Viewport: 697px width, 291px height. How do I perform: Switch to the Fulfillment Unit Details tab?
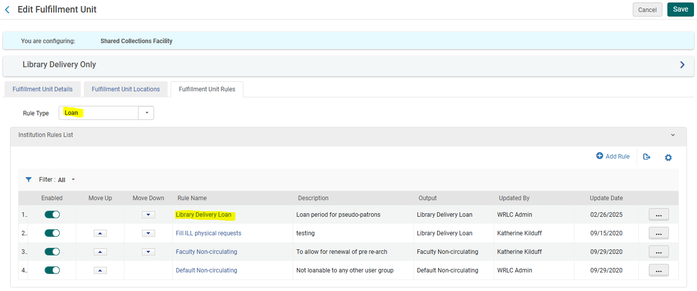pos(42,89)
